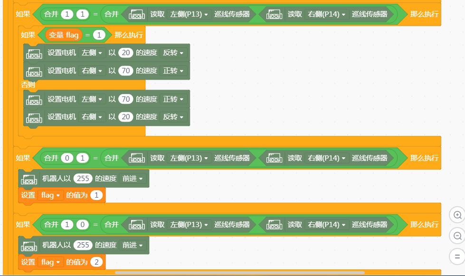465x276 pixels.
Task: Click robot icon on right motor speed 70 block
Action: (34, 71)
